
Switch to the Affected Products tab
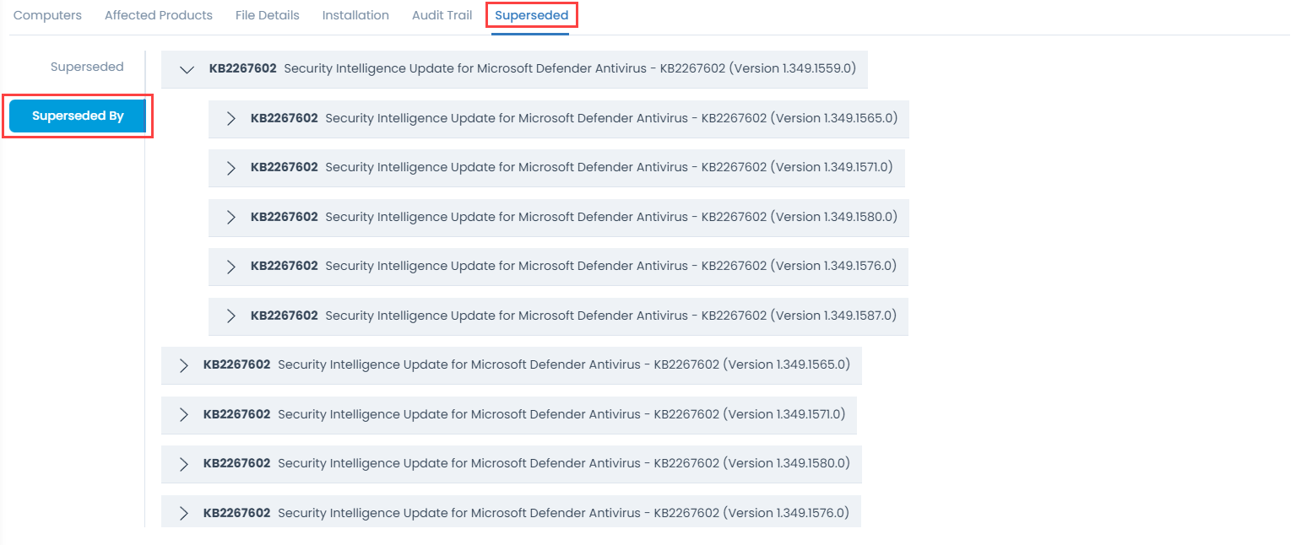tap(159, 15)
